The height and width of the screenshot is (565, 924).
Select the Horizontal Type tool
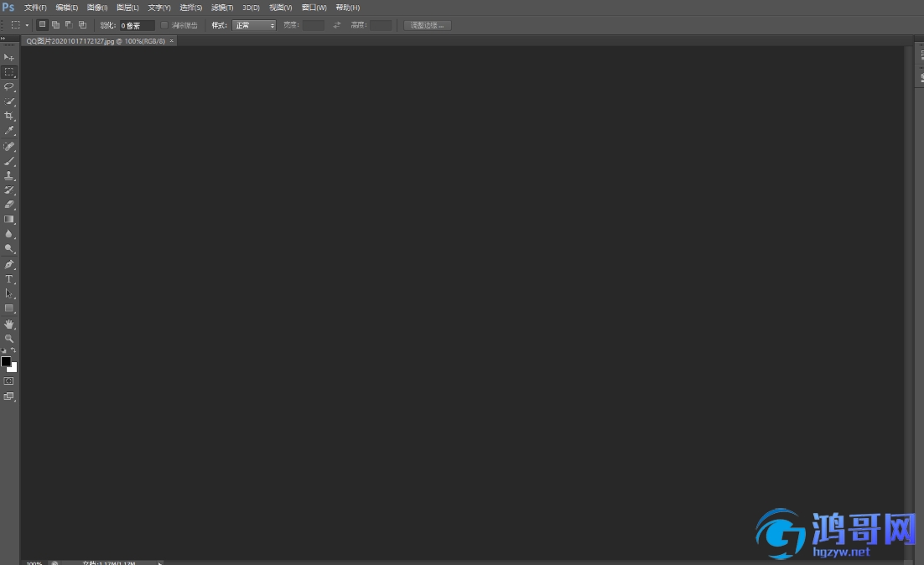pyautogui.click(x=9, y=279)
